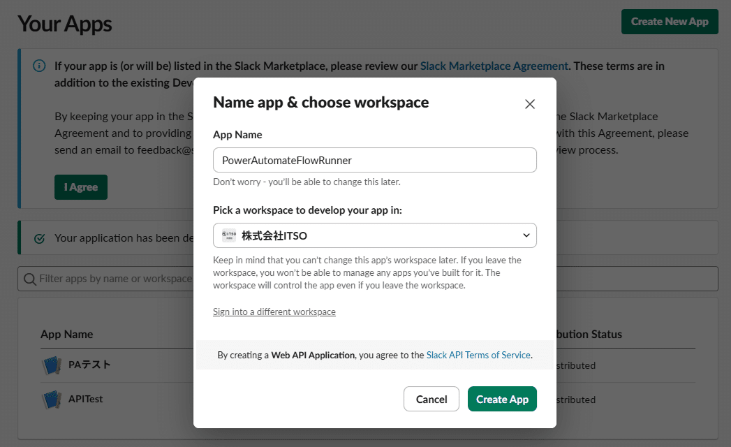The image size is (731, 447).
Task: Click the PAテスト app icon
Action: tap(52, 365)
